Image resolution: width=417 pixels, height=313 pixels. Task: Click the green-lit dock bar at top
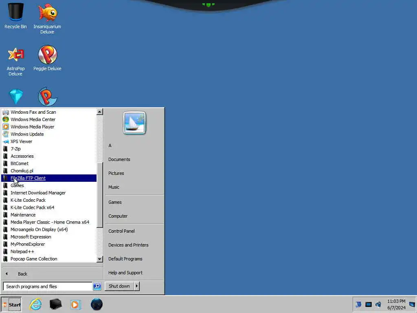pos(208,5)
